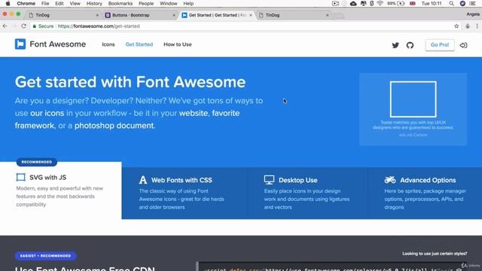
Task: Open Chrome's three-dot menu
Action: (477, 26)
